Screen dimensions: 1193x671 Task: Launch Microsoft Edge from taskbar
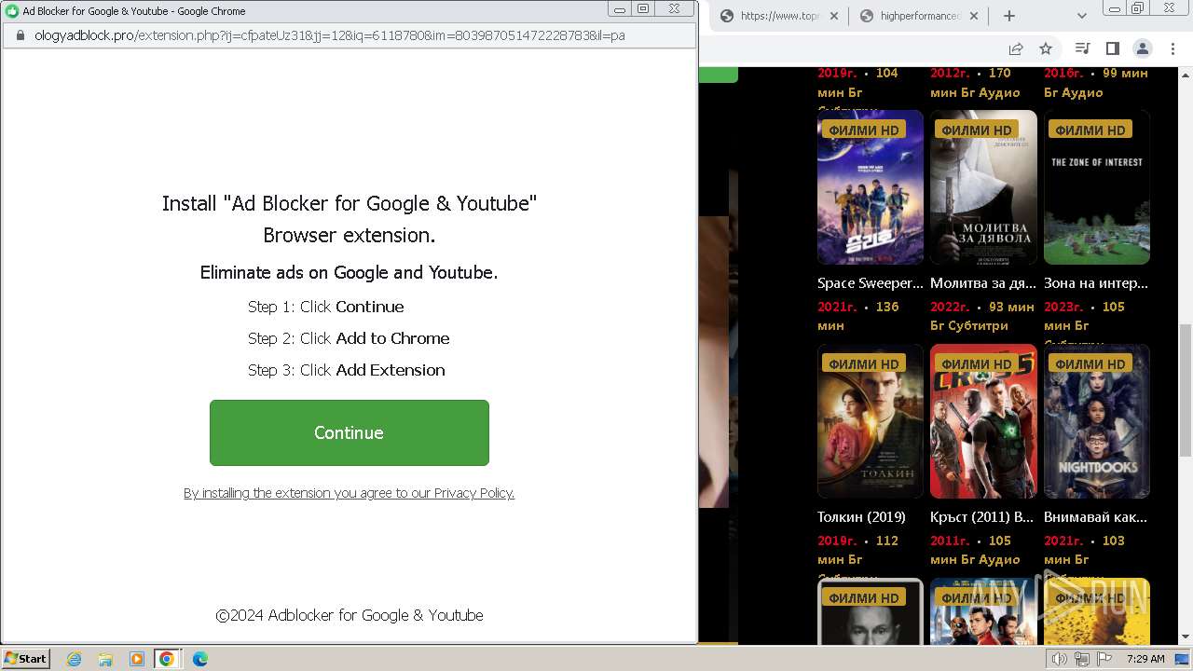point(199,659)
